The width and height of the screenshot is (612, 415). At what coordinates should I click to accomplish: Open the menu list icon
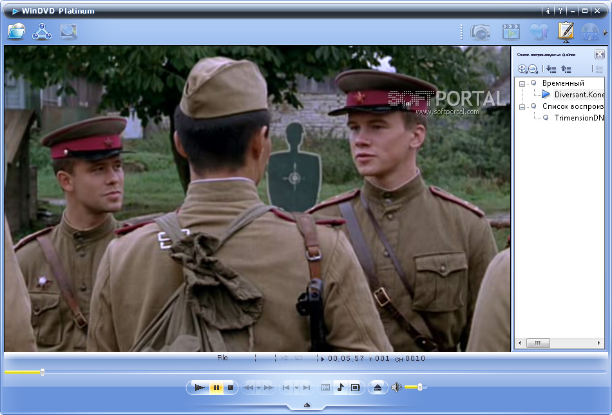325,387
